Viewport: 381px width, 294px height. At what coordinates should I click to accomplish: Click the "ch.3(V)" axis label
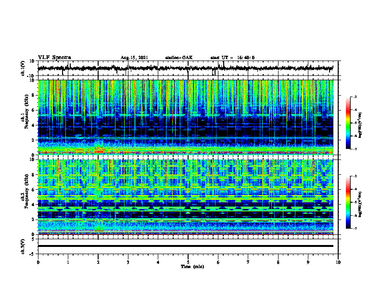[x=23, y=246]
